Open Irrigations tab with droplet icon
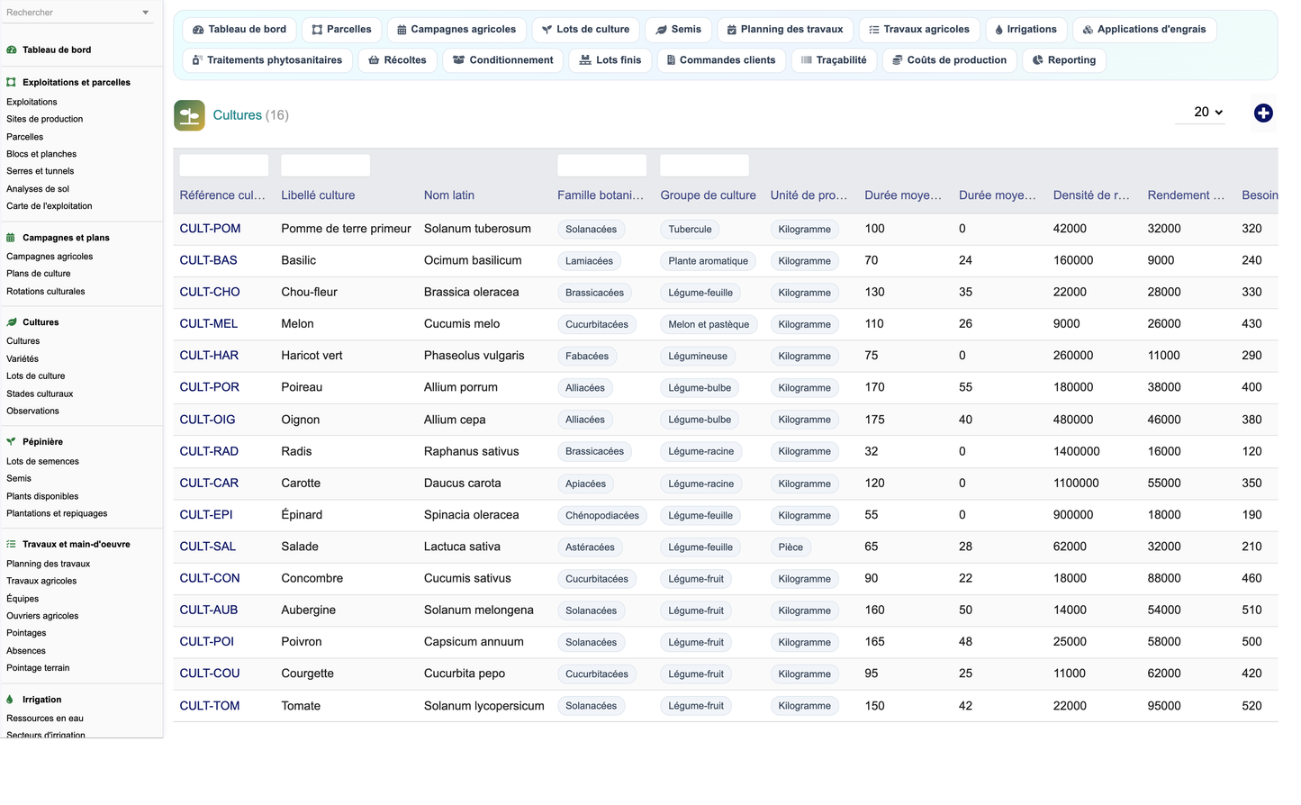 1026,30
